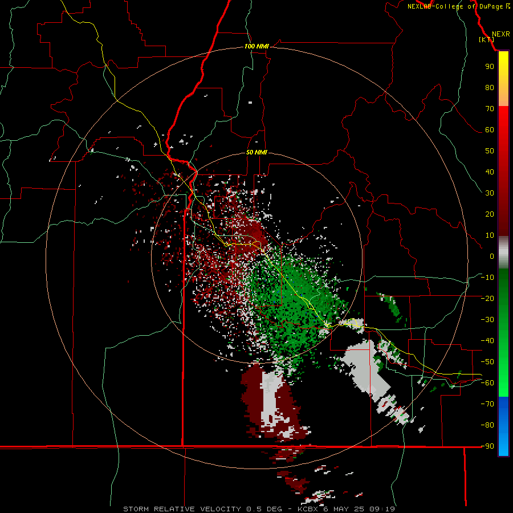Click the -70 value on velocity scale

[487, 404]
